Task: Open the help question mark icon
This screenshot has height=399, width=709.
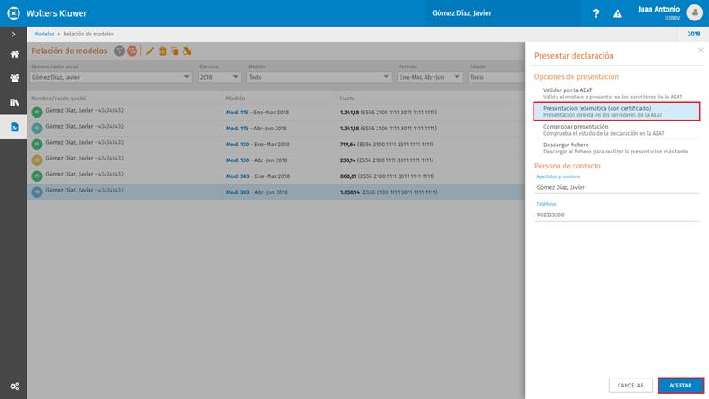Action: (596, 13)
